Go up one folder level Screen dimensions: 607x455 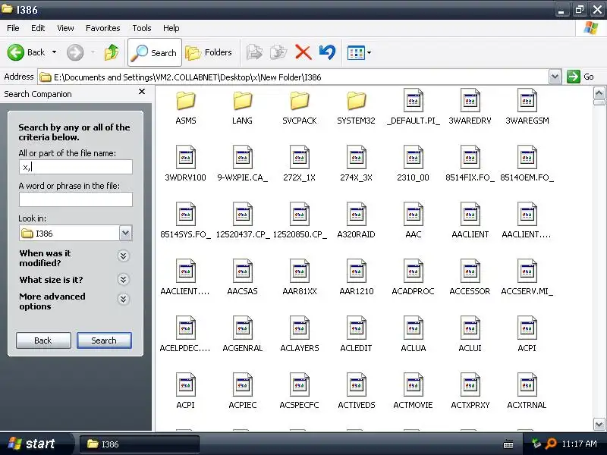click(112, 52)
